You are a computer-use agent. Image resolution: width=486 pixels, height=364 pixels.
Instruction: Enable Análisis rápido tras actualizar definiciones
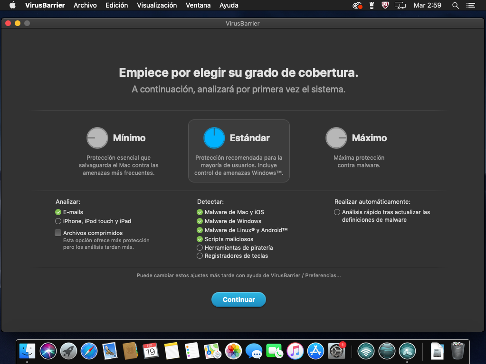[337, 212]
